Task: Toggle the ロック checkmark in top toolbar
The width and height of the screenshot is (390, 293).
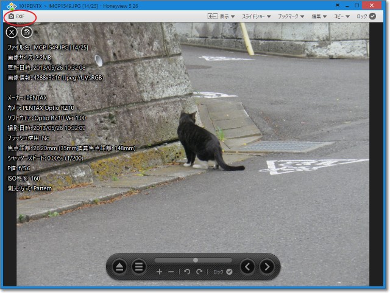Action: coord(372,16)
